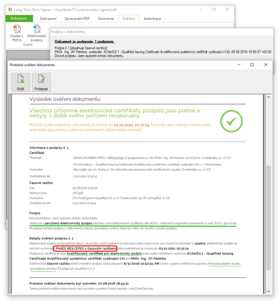Click the Long-Term Docs Signer app icon
This screenshot has height=303, width=280.
10,10
